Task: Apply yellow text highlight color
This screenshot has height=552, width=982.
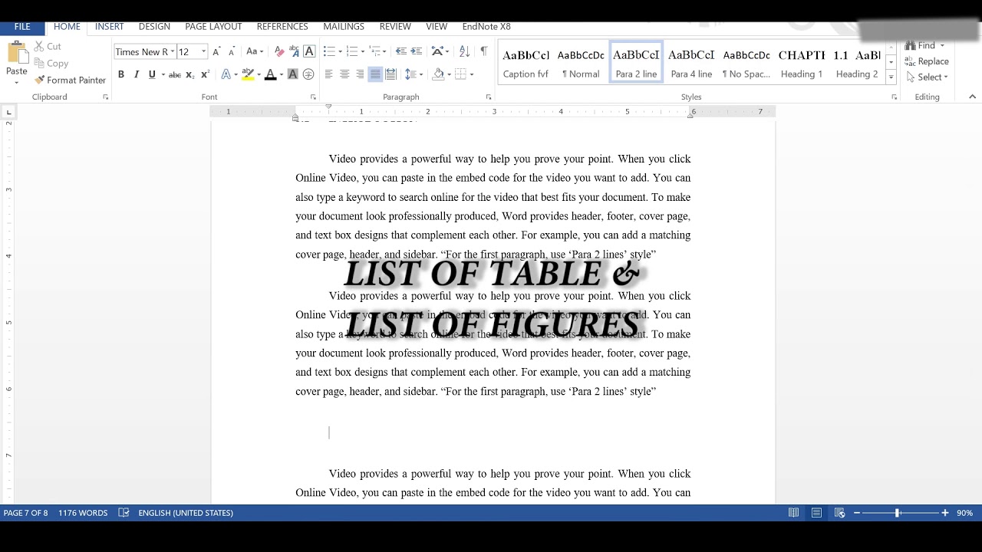Action: coord(247,74)
